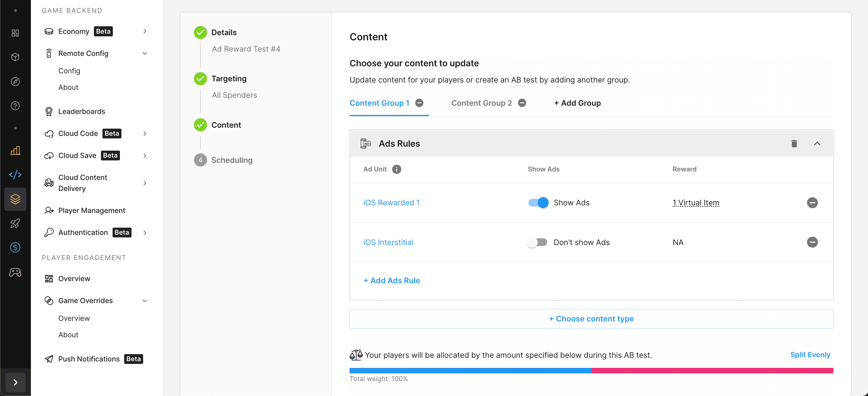The height and width of the screenshot is (396, 868).
Task: Turn off Show Ads for iOS Rewarded 1
Action: [x=538, y=203]
